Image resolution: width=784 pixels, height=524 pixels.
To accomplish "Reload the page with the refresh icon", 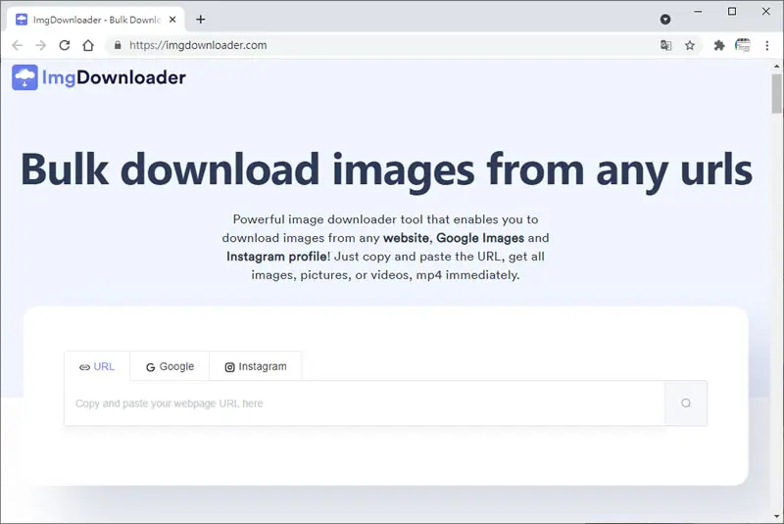I will coord(65,45).
